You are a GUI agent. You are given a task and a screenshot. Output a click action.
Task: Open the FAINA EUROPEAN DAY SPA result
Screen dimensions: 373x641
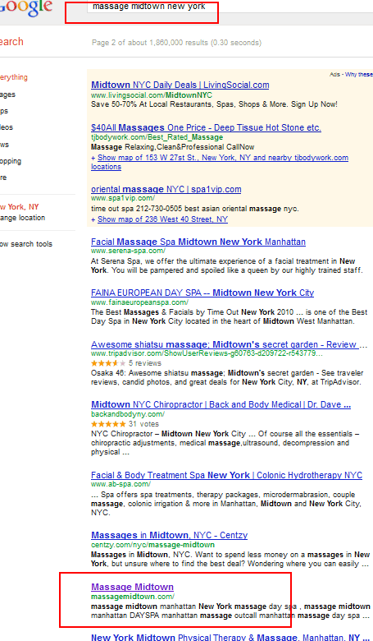point(202,293)
